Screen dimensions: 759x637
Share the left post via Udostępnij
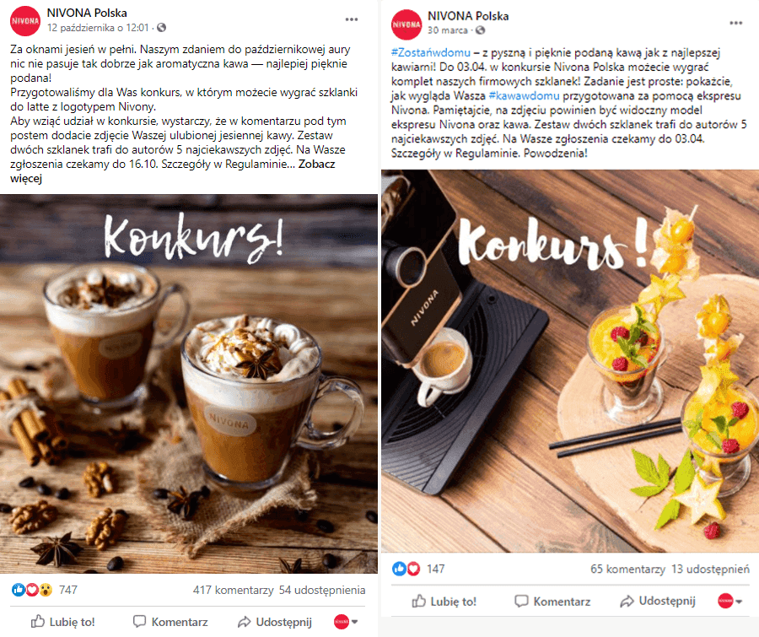(x=274, y=622)
